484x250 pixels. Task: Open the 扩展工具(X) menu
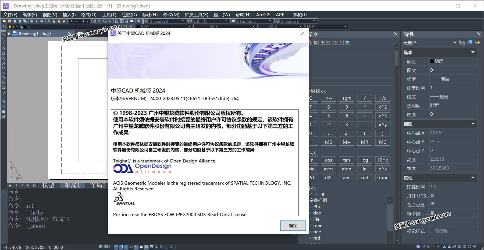197,14
